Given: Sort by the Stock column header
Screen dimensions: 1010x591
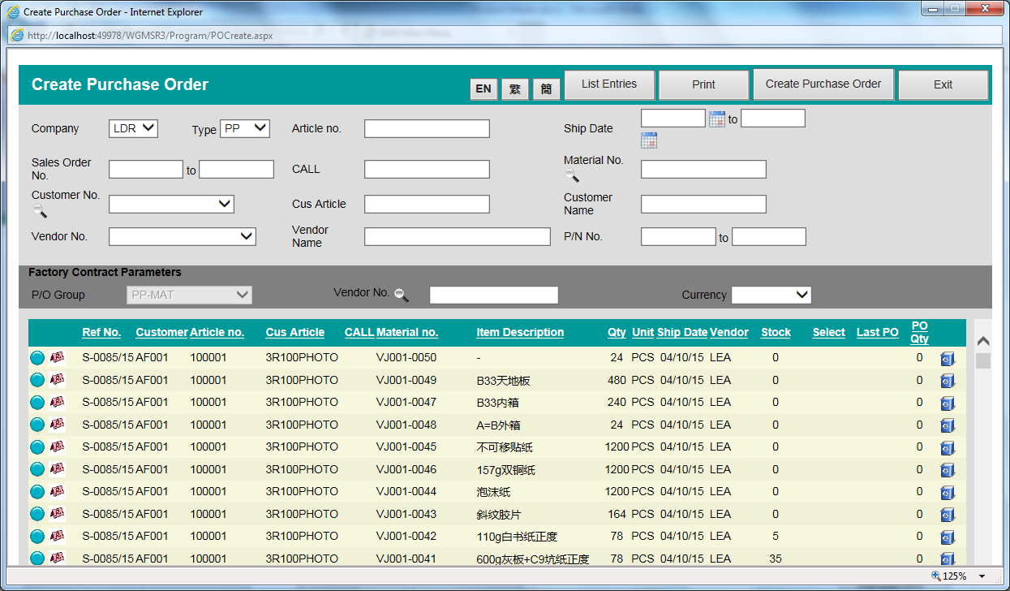Looking at the screenshot, I should 776,332.
